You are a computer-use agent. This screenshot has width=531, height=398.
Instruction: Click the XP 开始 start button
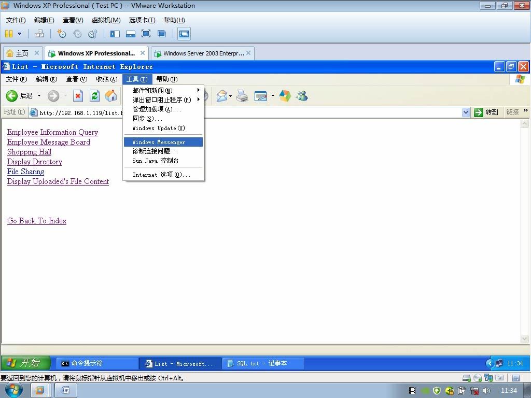[x=26, y=363]
